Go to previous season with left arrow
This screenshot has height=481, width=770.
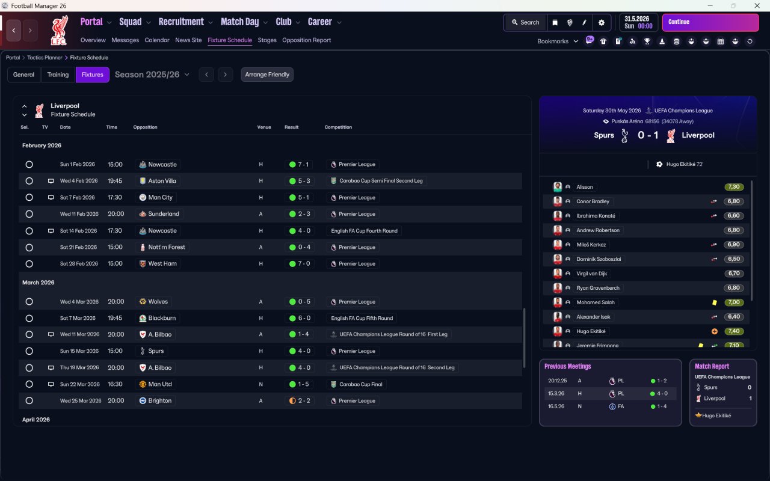[x=206, y=75]
